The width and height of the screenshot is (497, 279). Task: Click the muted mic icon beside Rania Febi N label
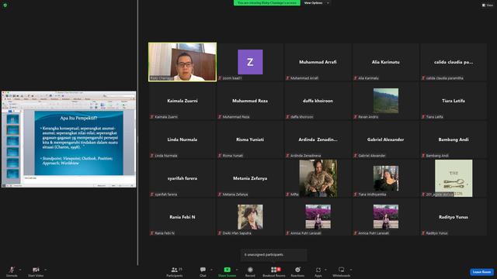pos(152,233)
